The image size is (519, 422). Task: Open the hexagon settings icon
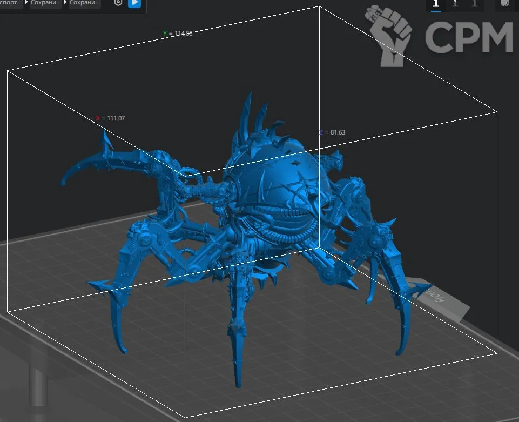(119, 3)
